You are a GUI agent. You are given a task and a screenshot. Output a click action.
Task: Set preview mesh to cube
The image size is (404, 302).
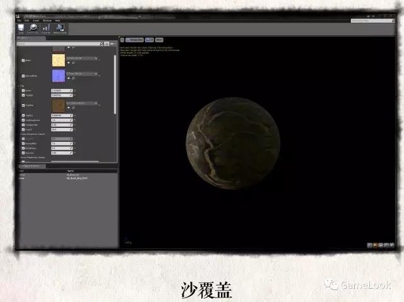pyautogui.click(x=386, y=245)
